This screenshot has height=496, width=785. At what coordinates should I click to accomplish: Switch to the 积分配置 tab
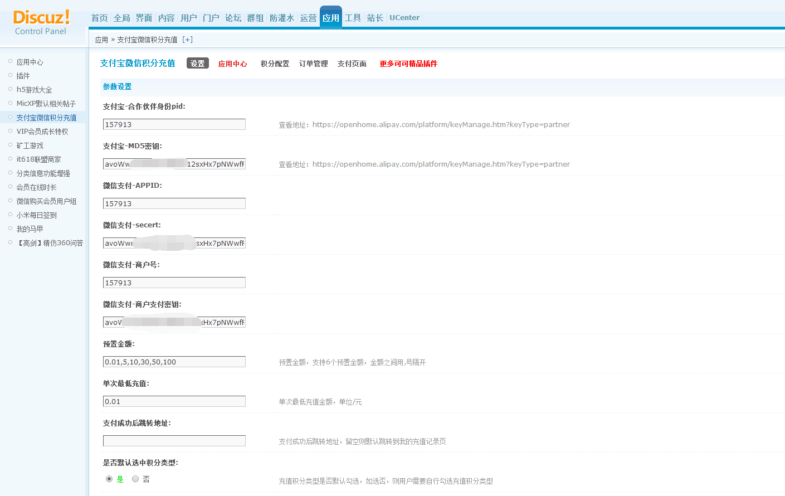pos(275,64)
